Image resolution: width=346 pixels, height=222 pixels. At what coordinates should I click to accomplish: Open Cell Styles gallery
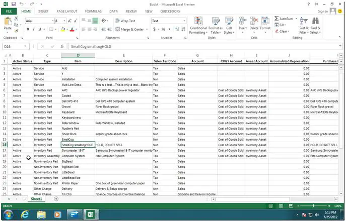(229, 26)
